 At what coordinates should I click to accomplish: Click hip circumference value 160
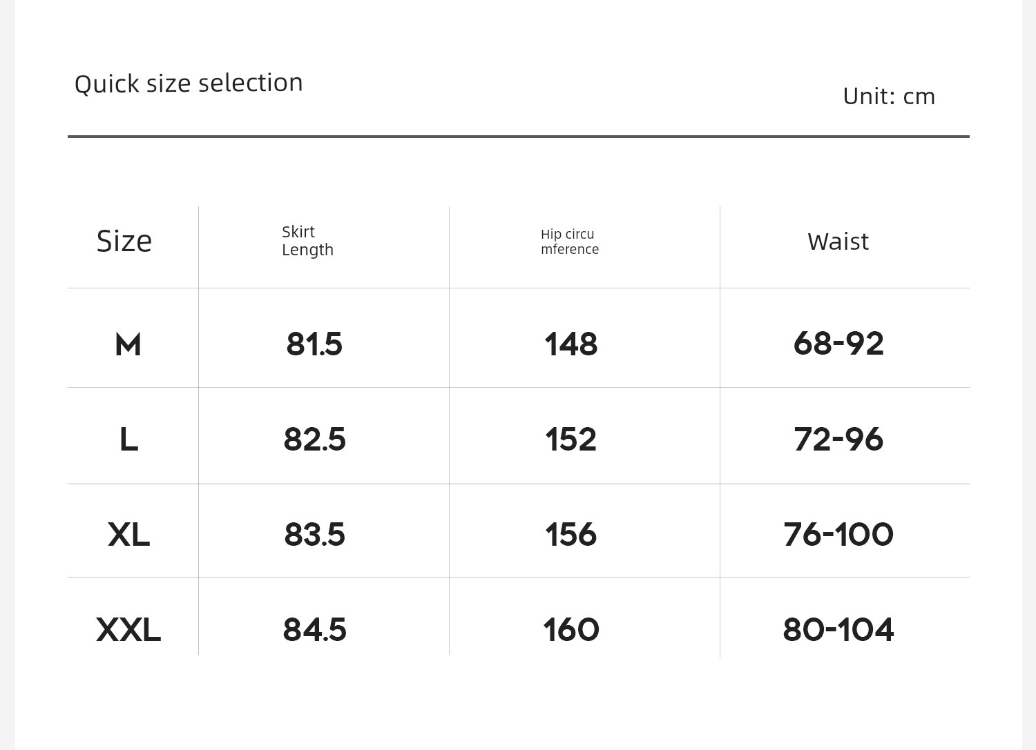pos(571,629)
